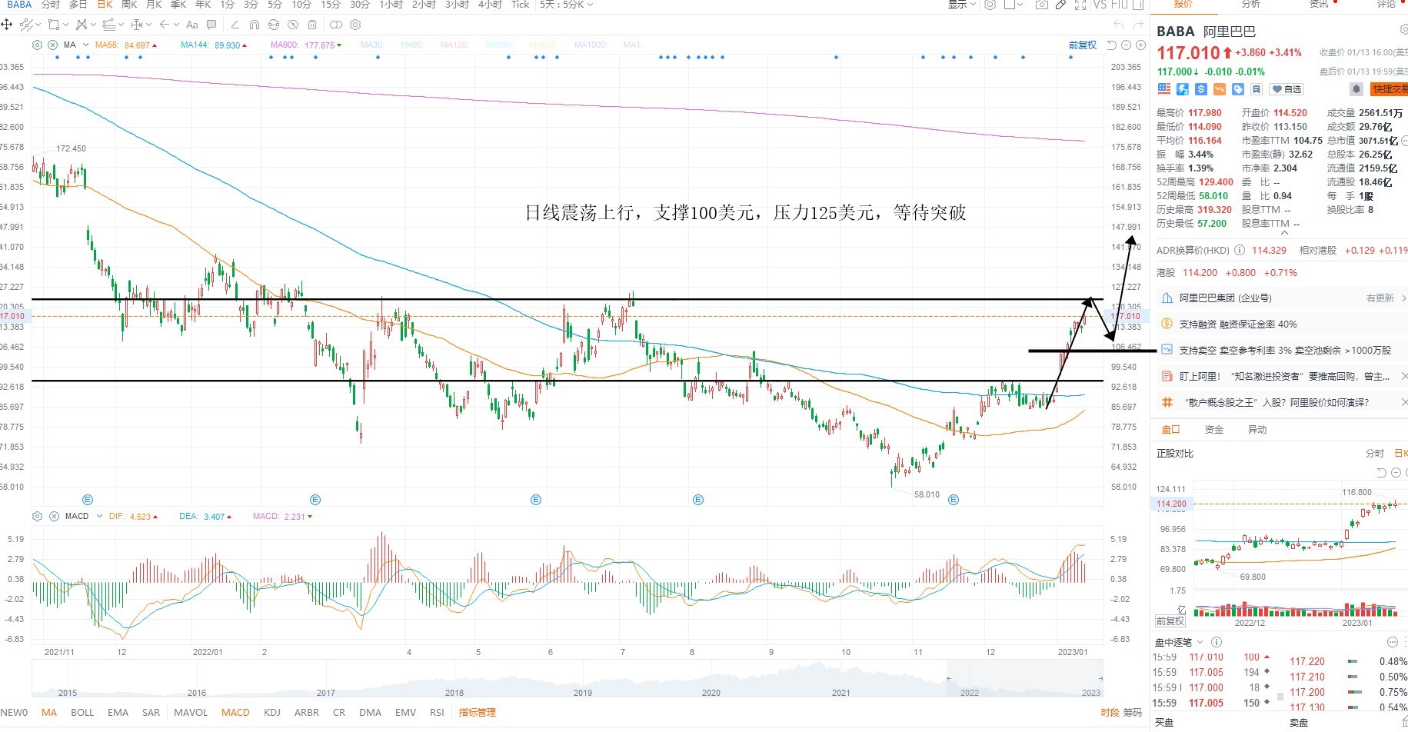Toggle the KDJ sub-indicator
Screen dimensions: 1408x732
click(x=272, y=713)
